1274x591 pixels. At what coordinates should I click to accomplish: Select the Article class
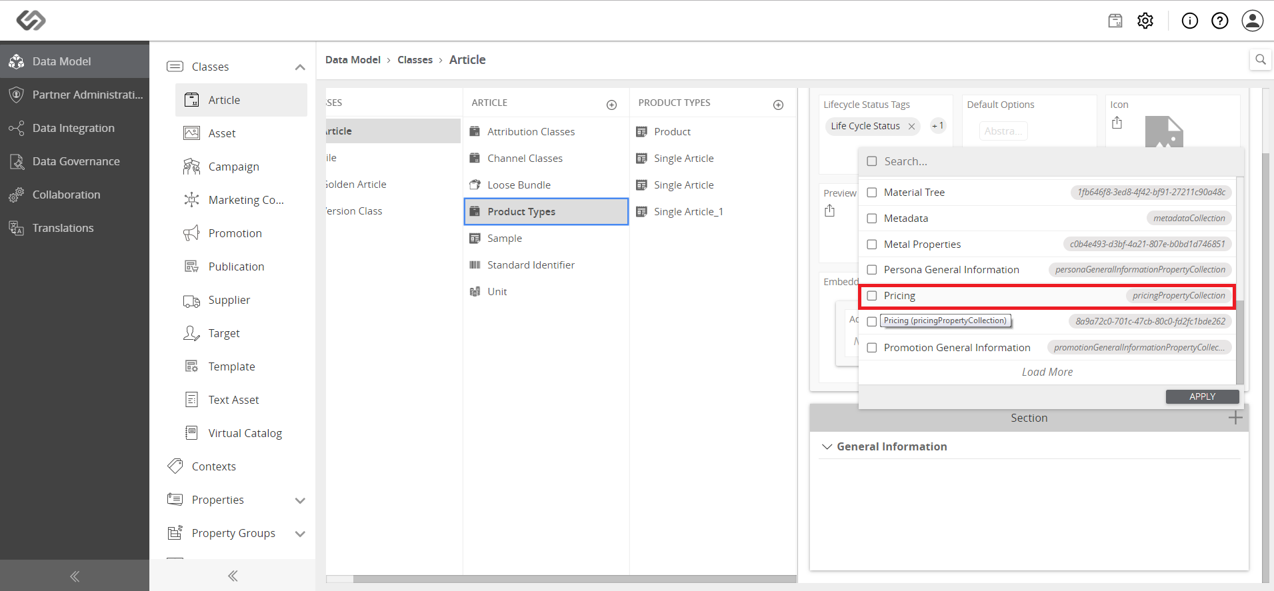click(x=241, y=100)
